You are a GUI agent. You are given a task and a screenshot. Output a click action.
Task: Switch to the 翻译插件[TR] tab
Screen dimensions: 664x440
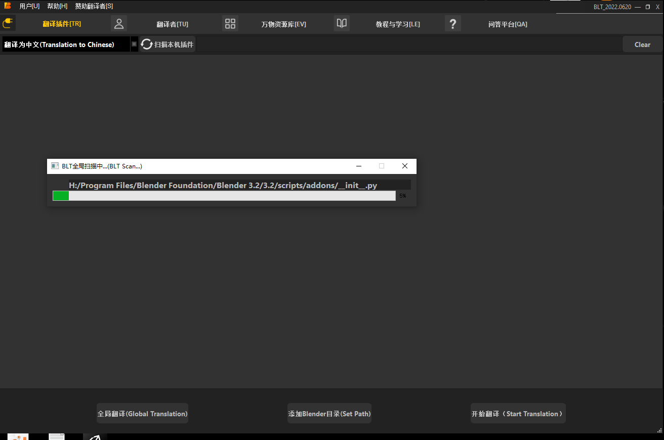point(62,24)
